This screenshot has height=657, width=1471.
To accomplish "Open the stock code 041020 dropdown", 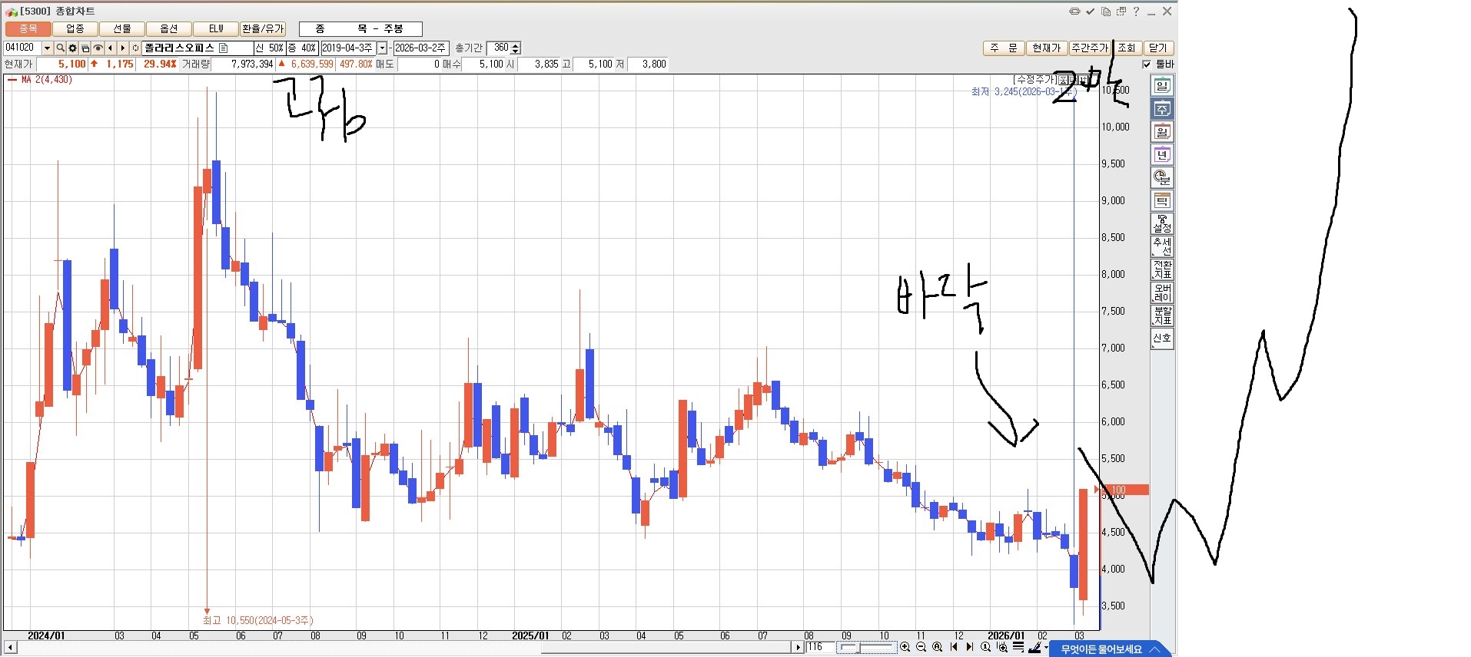I will (47, 48).
